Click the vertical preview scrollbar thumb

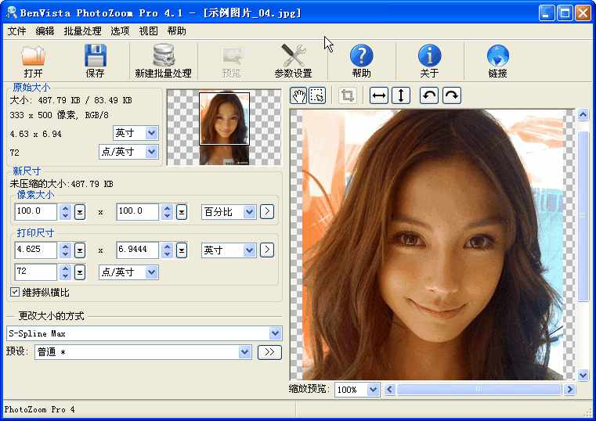pos(583,216)
